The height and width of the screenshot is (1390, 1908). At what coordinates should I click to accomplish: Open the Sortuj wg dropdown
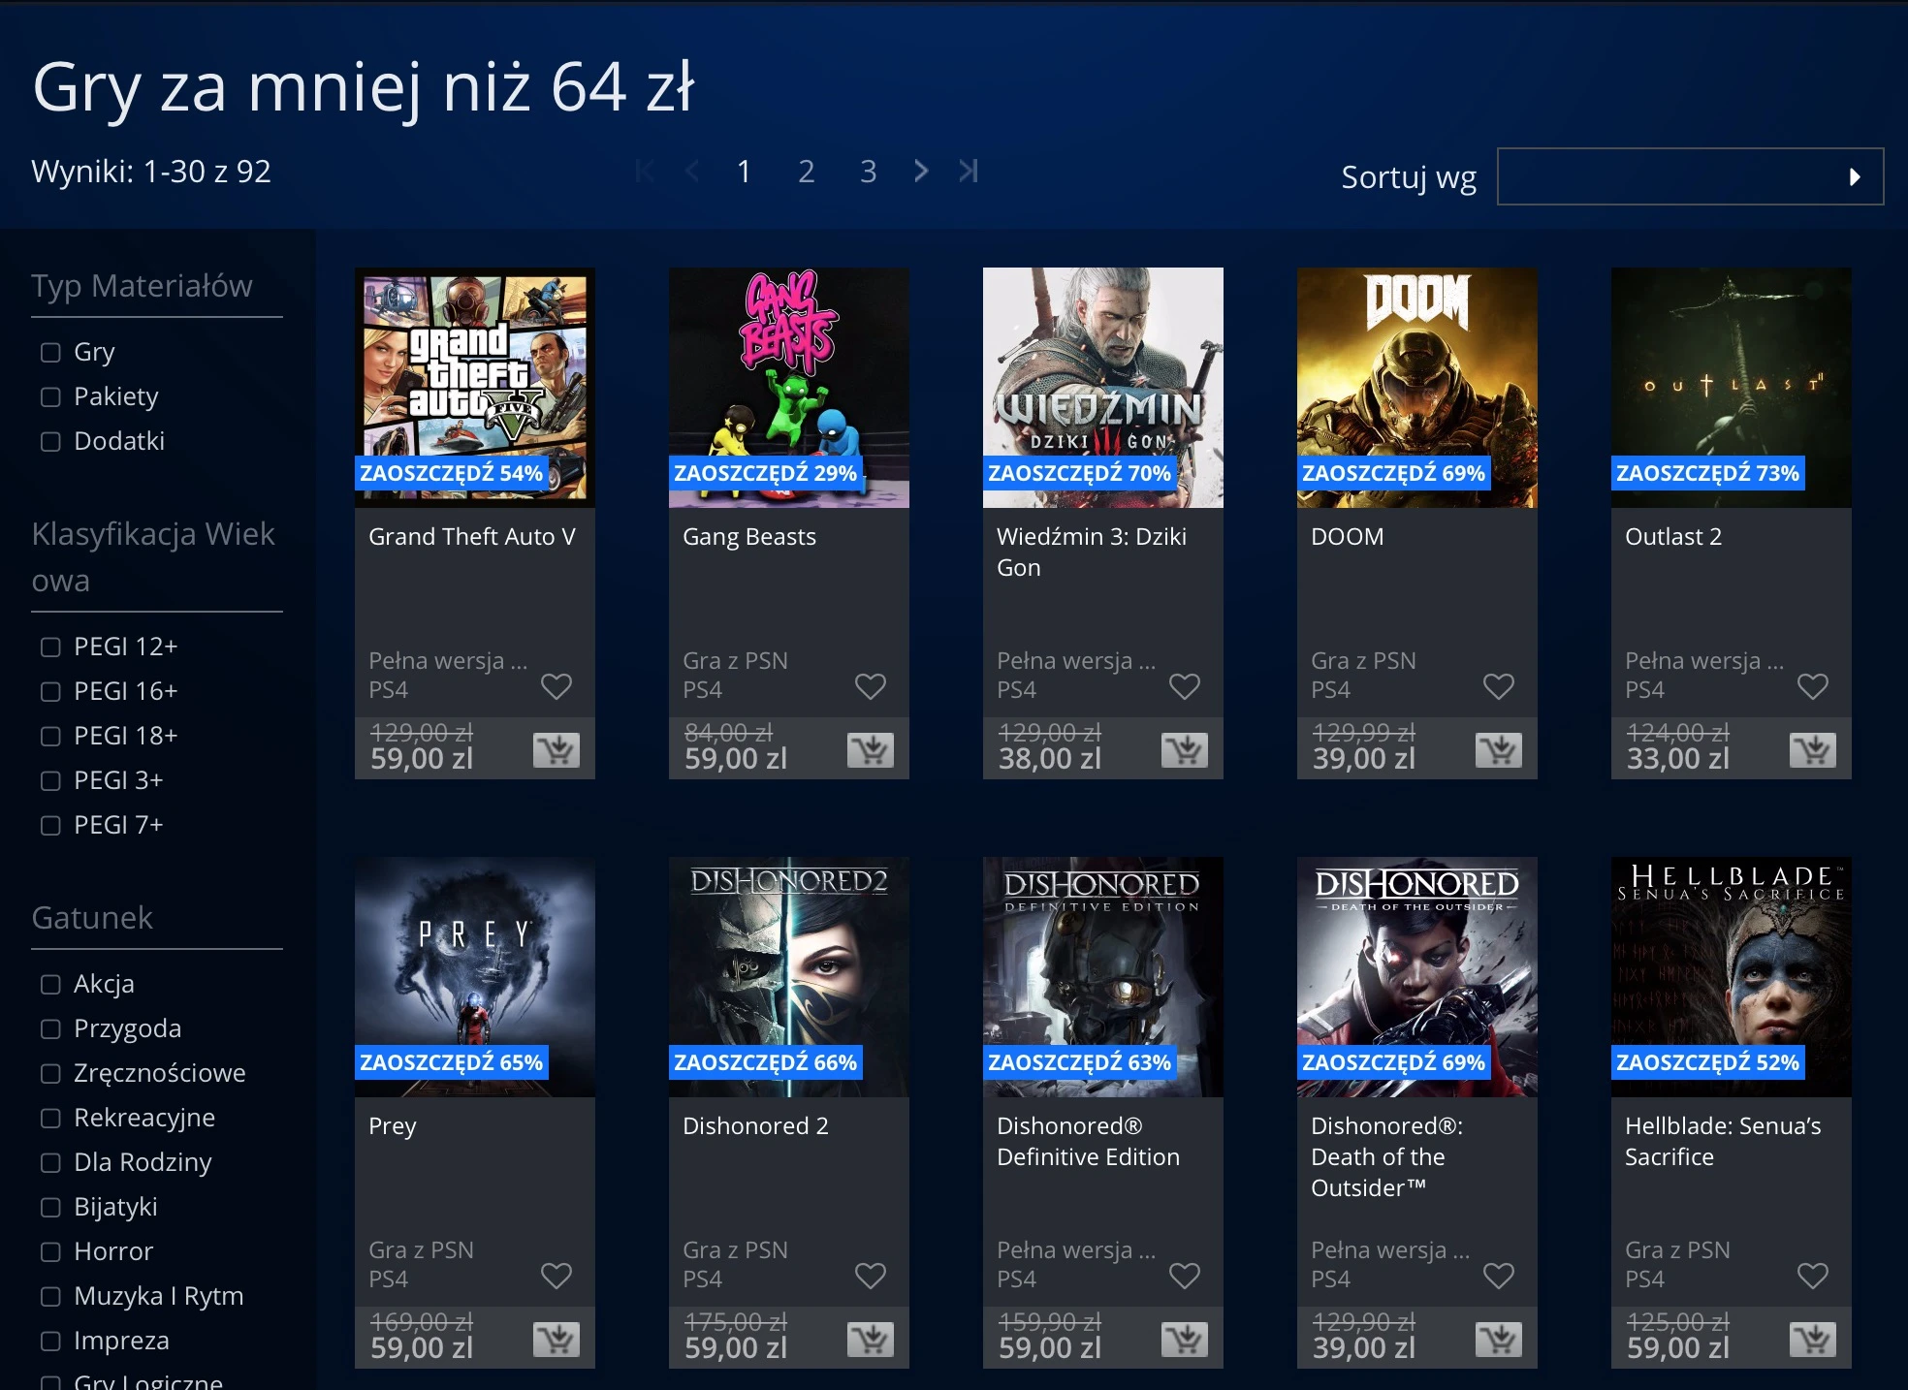pyautogui.click(x=1690, y=176)
